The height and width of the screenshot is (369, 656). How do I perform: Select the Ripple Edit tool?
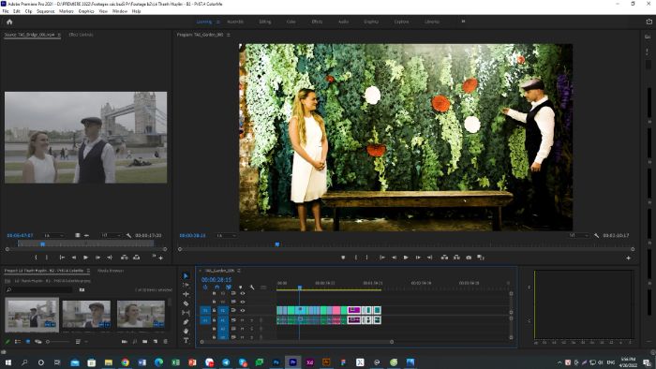click(186, 294)
